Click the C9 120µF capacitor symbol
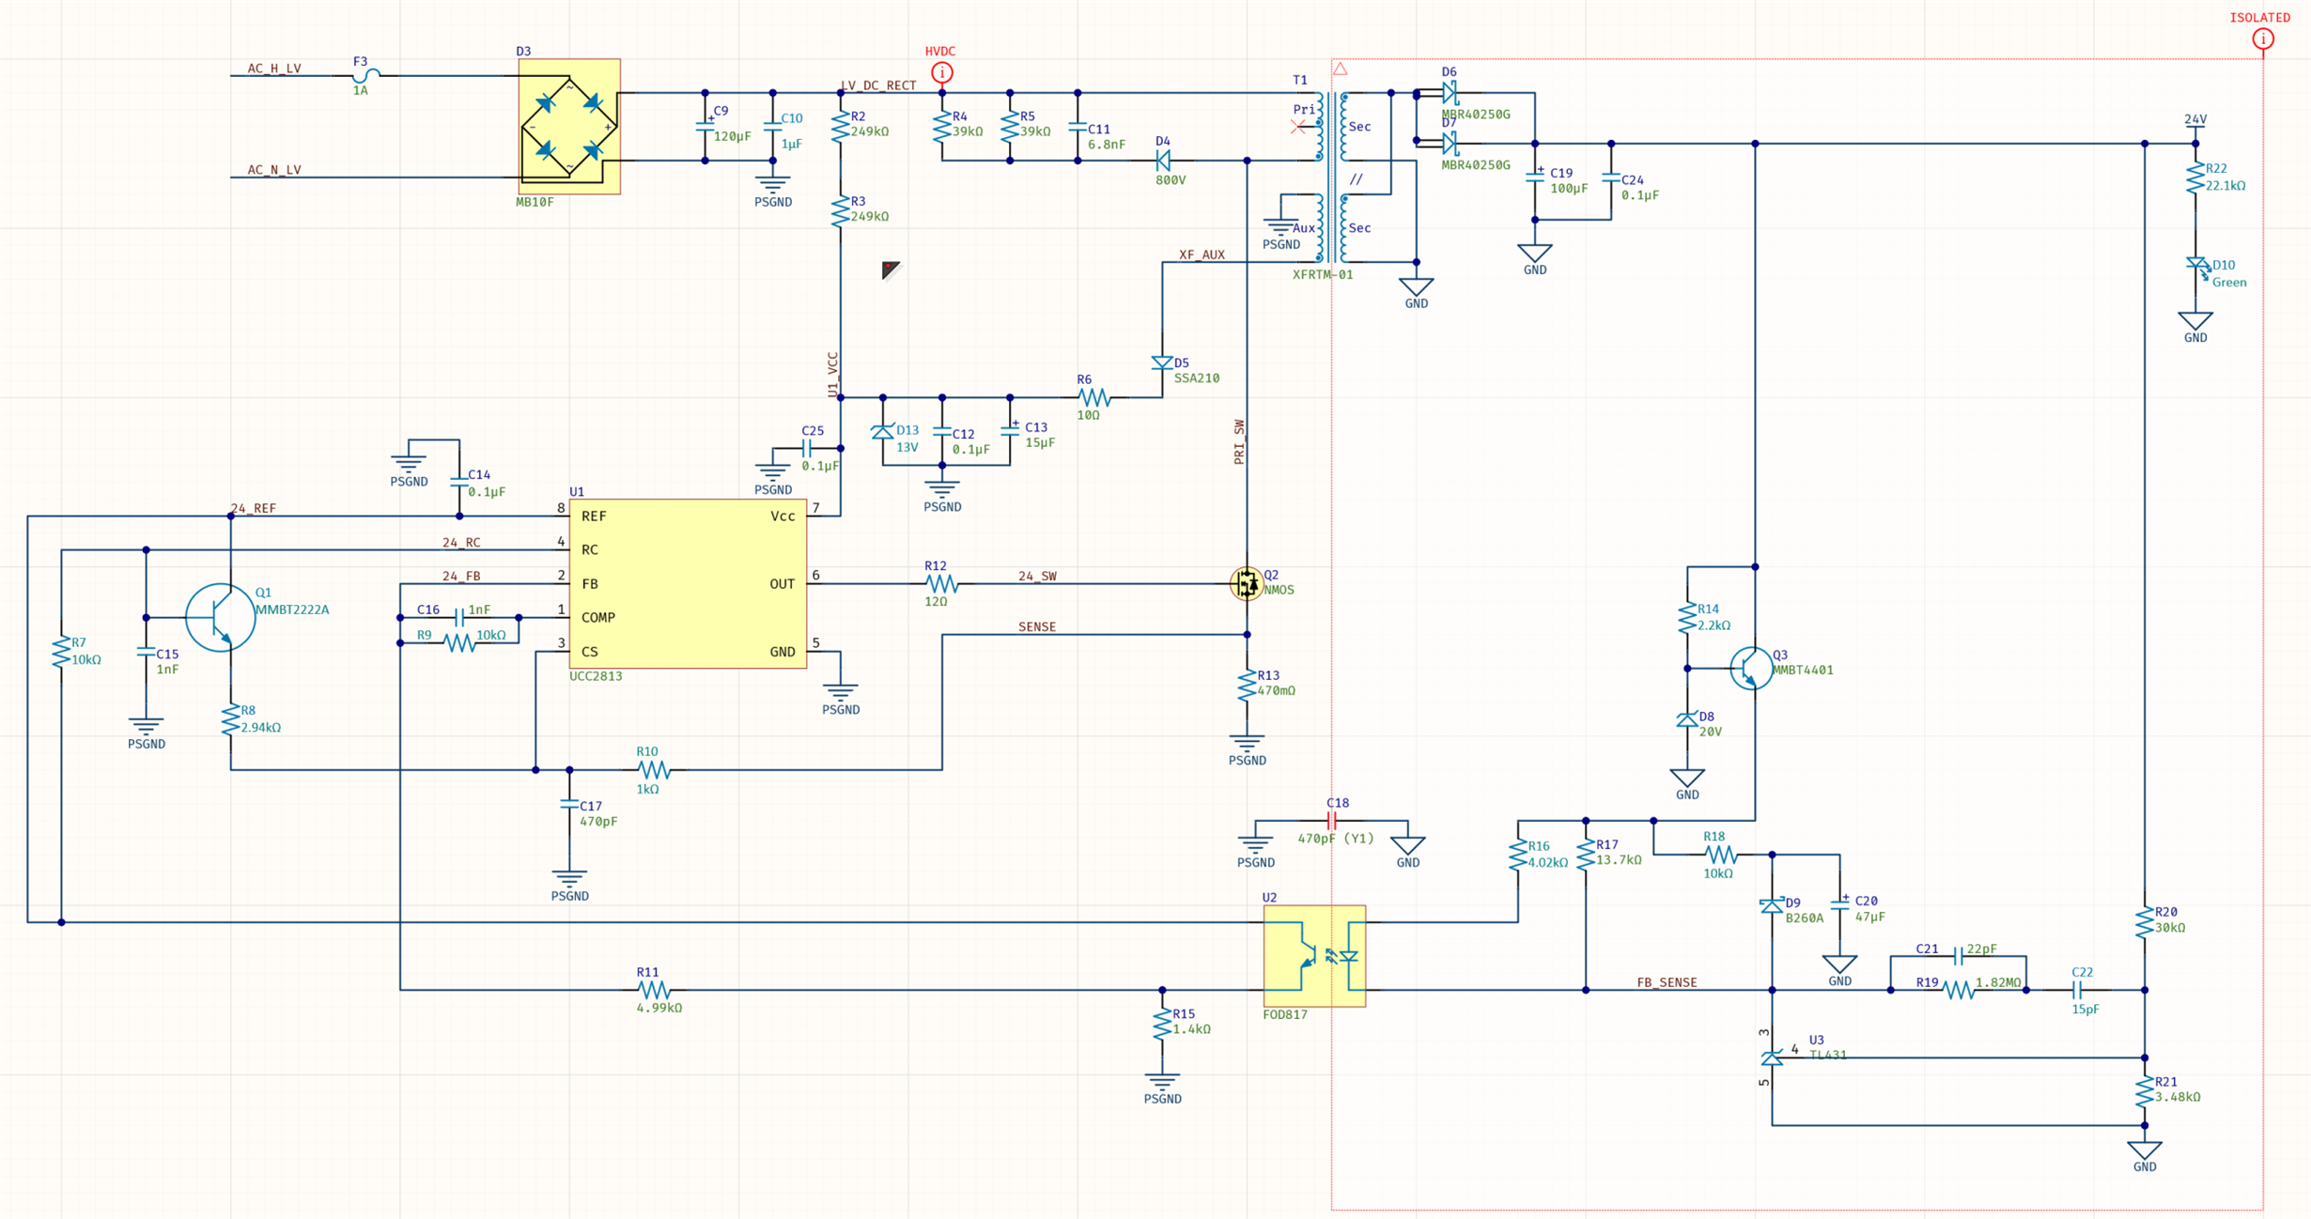Image resolution: width=2311 pixels, height=1219 pixels. [x=705, y=127]
